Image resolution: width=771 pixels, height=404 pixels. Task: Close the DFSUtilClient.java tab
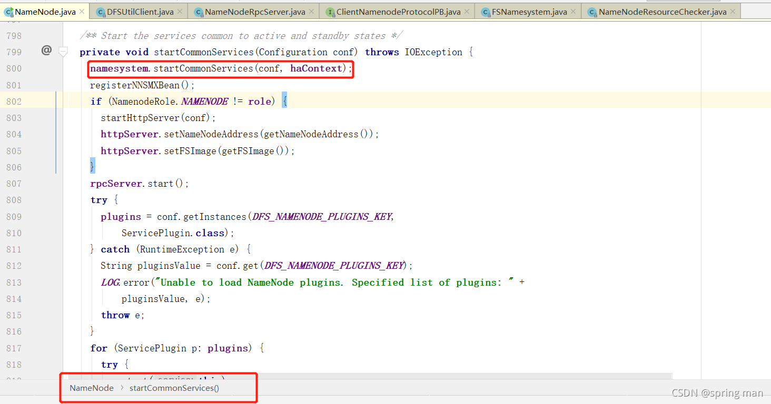click(180, 12)
